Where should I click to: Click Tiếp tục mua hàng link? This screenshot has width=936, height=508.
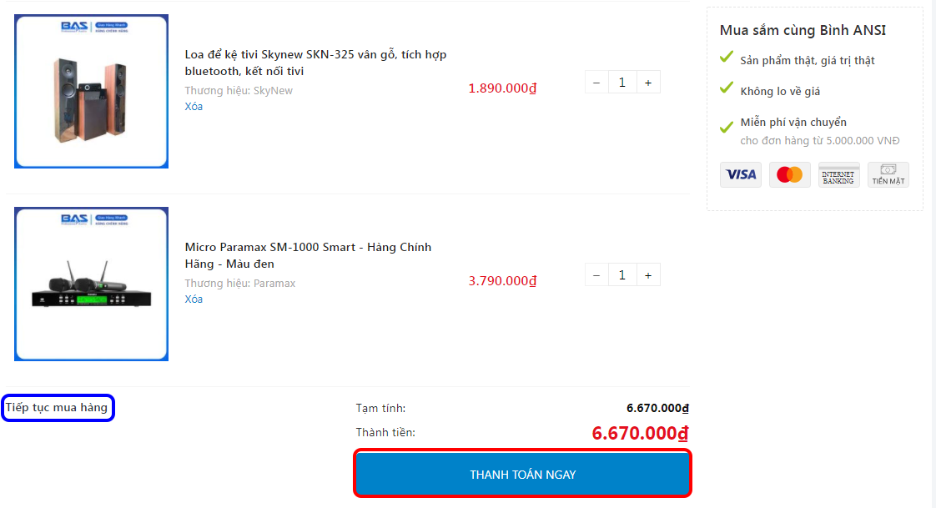point(57,408)
